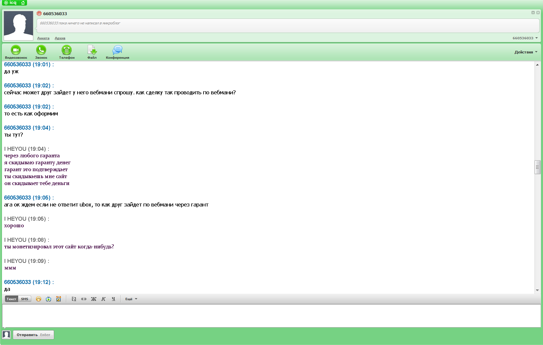
Task: Open the smiley emoticon picker
Action: tap(39, 299)
